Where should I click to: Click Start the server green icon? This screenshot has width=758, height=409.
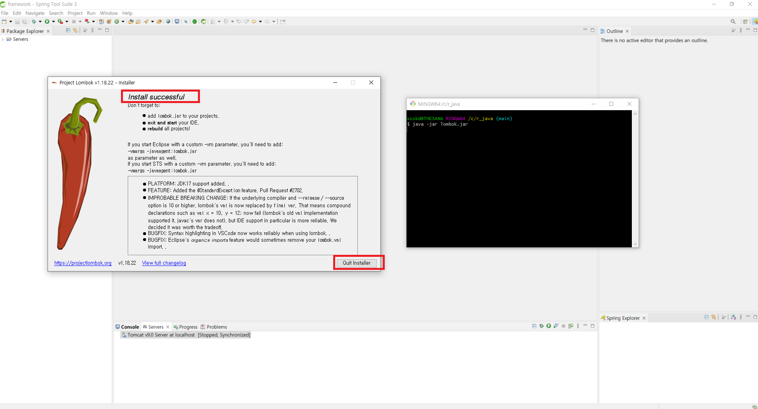[x=549, y=326]
